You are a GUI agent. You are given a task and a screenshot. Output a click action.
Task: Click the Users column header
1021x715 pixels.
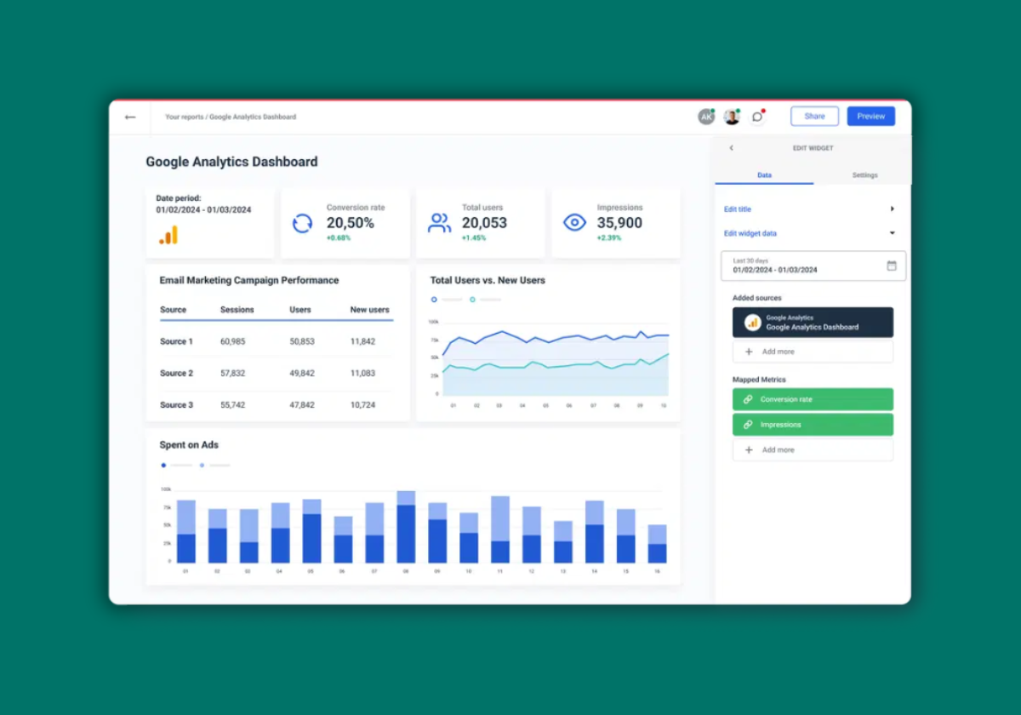(x=300, y=310)
